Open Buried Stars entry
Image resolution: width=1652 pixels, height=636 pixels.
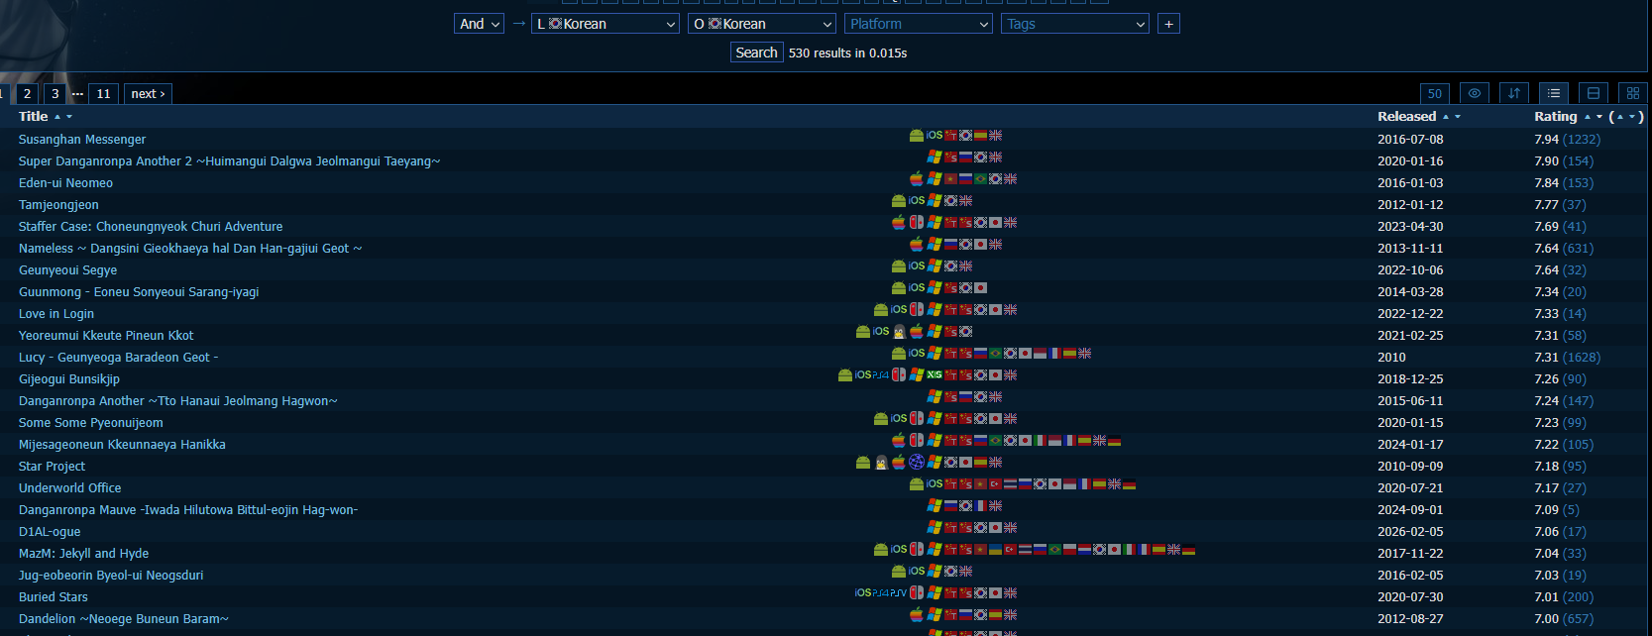pos(54,597)
